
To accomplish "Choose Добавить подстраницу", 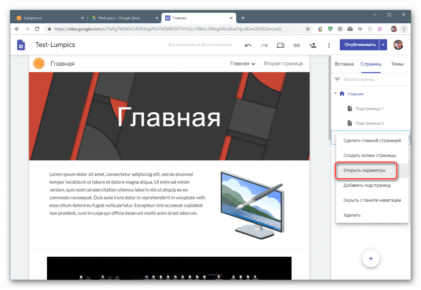I will [x=372, y=185].
